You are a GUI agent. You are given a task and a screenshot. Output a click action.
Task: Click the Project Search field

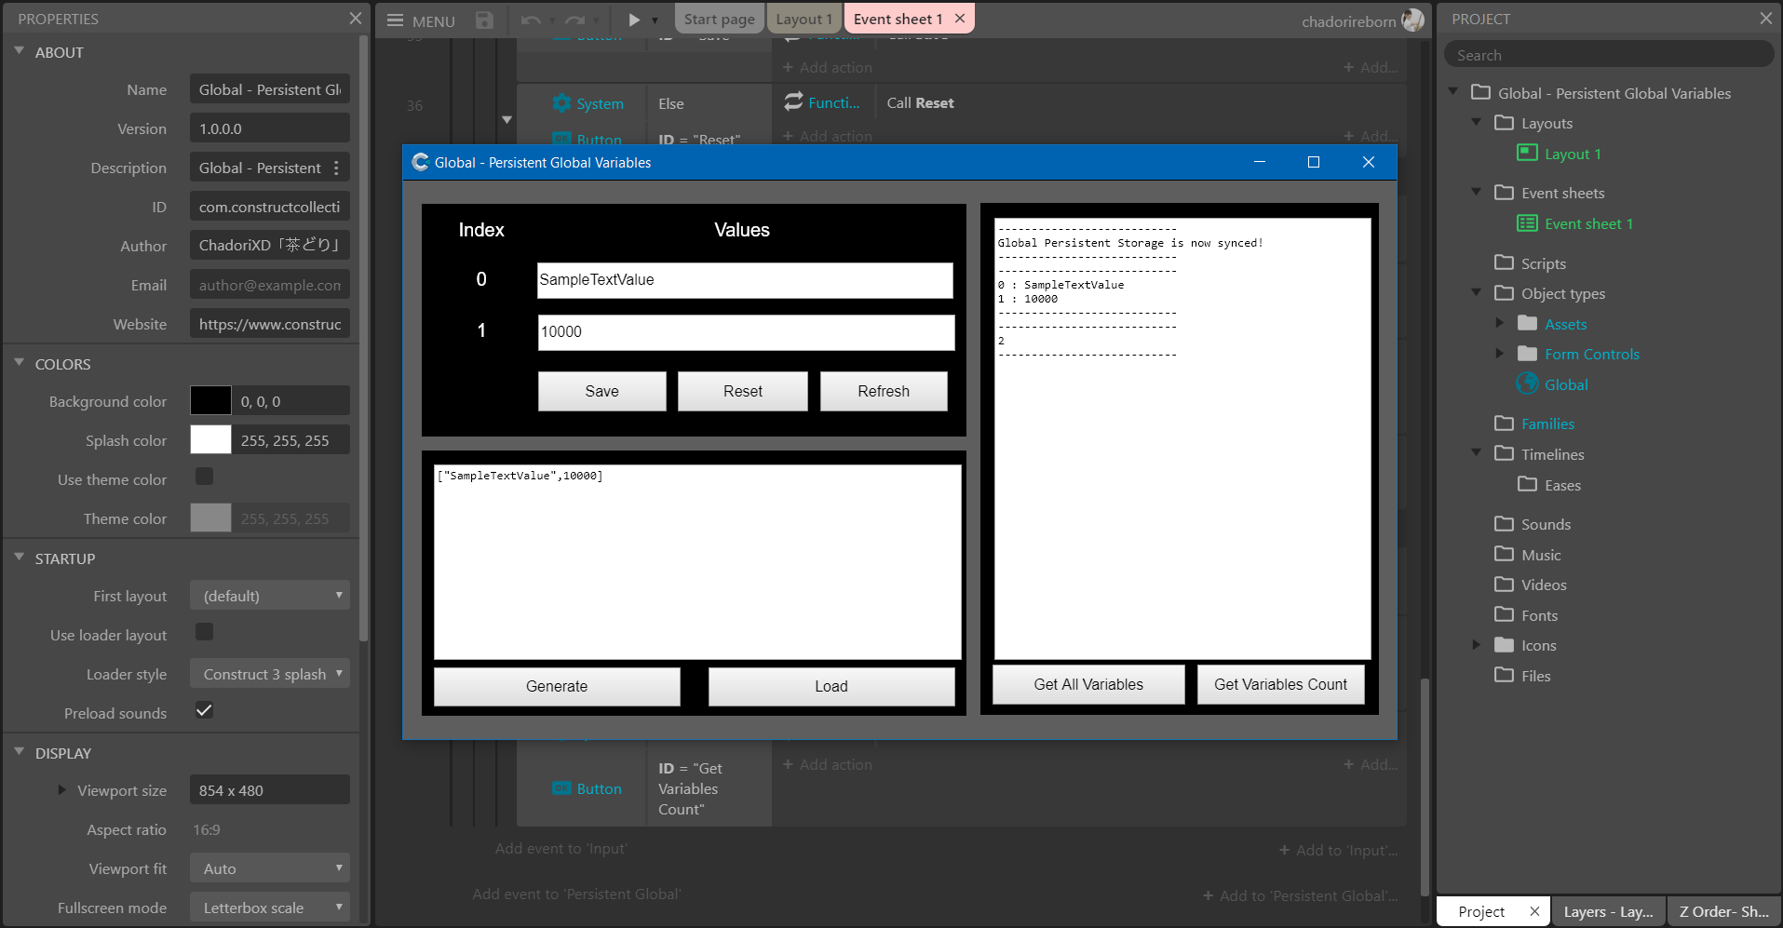[x=1608, y=55]
